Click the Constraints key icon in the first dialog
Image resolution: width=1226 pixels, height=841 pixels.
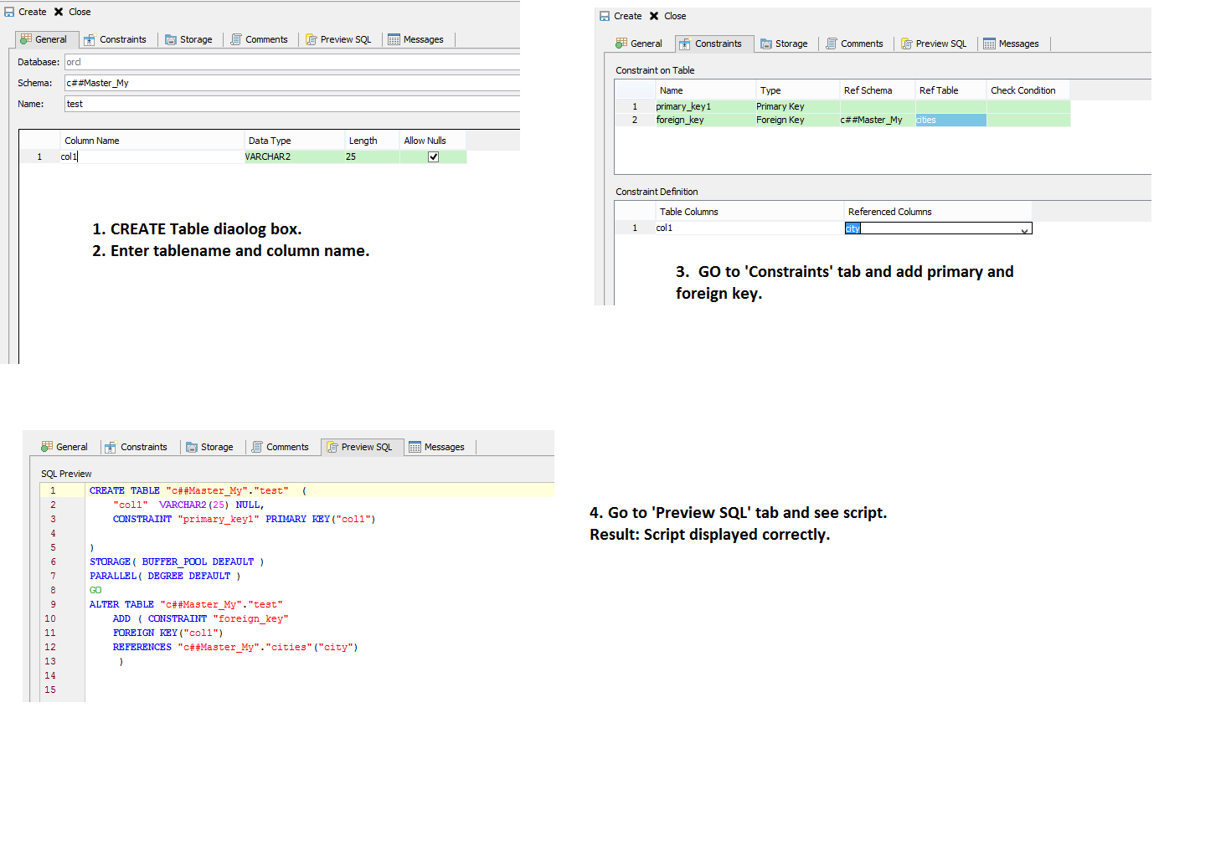[x=88, y=38]
